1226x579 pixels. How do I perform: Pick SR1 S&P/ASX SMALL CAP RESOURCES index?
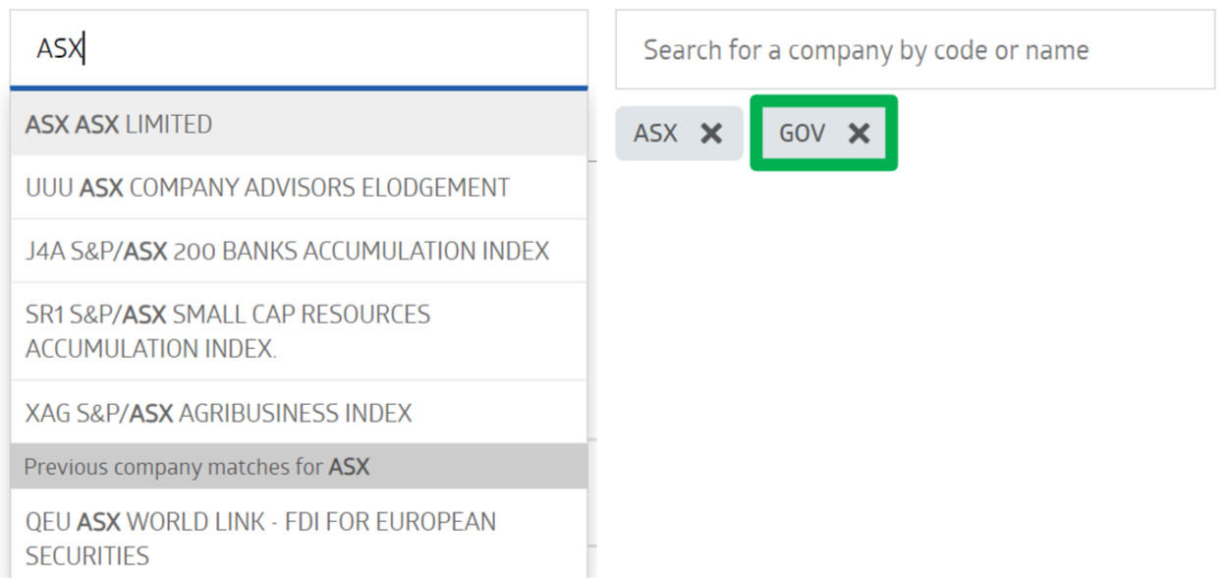point(299,331)
